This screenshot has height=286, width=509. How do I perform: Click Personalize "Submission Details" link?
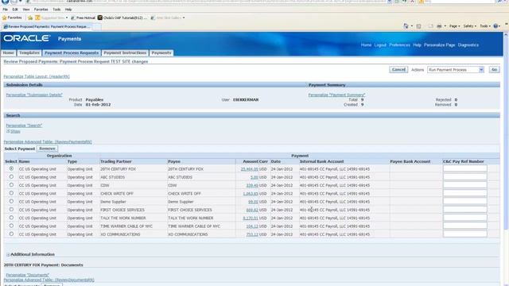click(x=34, y=95)
